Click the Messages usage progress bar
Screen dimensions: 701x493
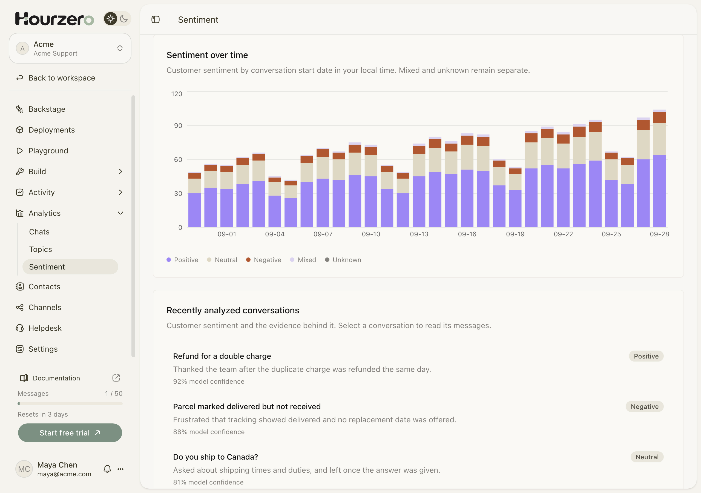pyautogui.click(x=70, y=404)
